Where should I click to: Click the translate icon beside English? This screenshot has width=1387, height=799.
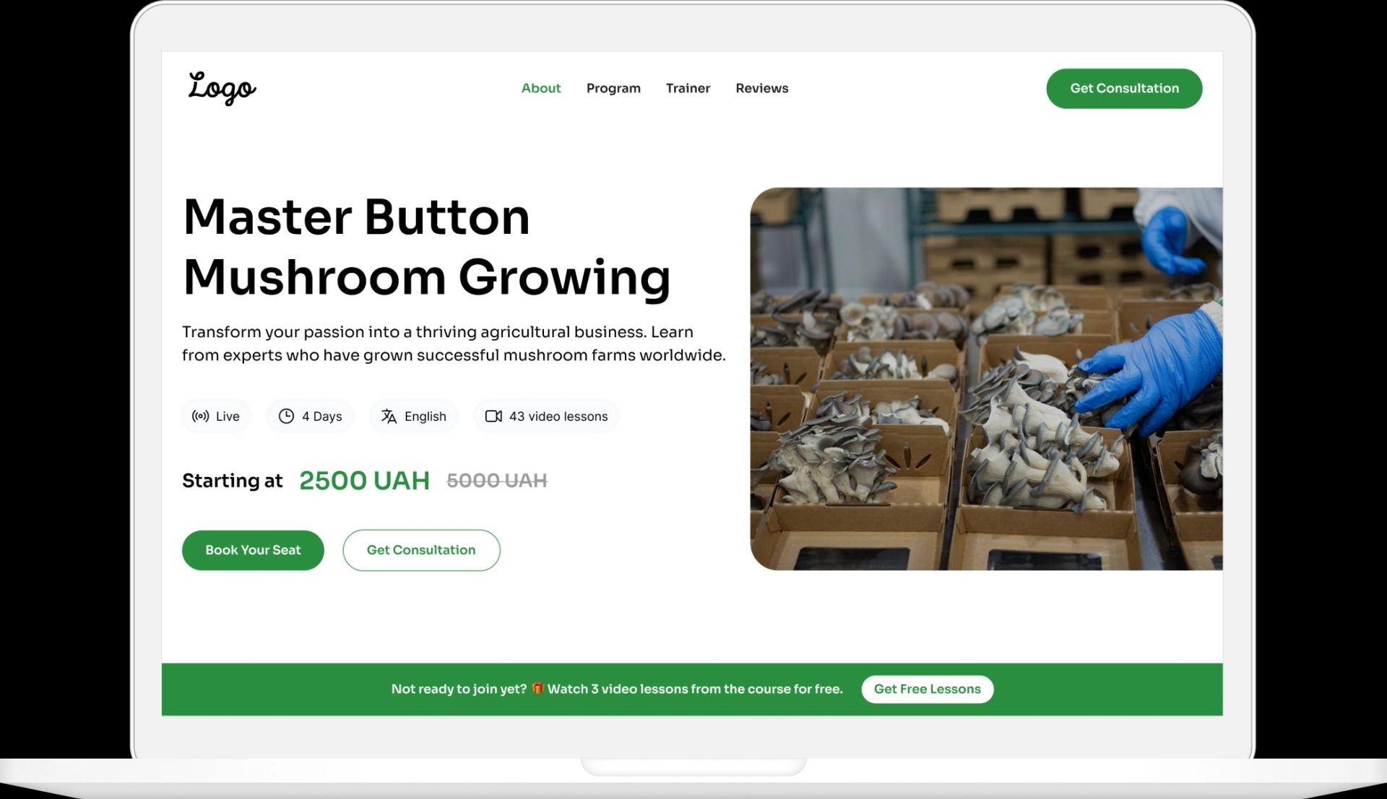(389, 416)
